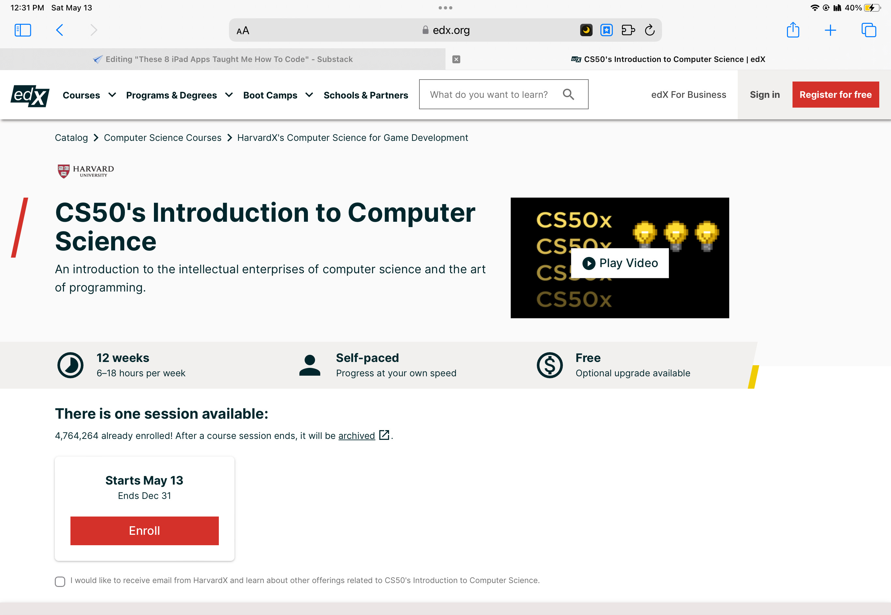Go to the Catalog breadcrumb

pos(71,138)
